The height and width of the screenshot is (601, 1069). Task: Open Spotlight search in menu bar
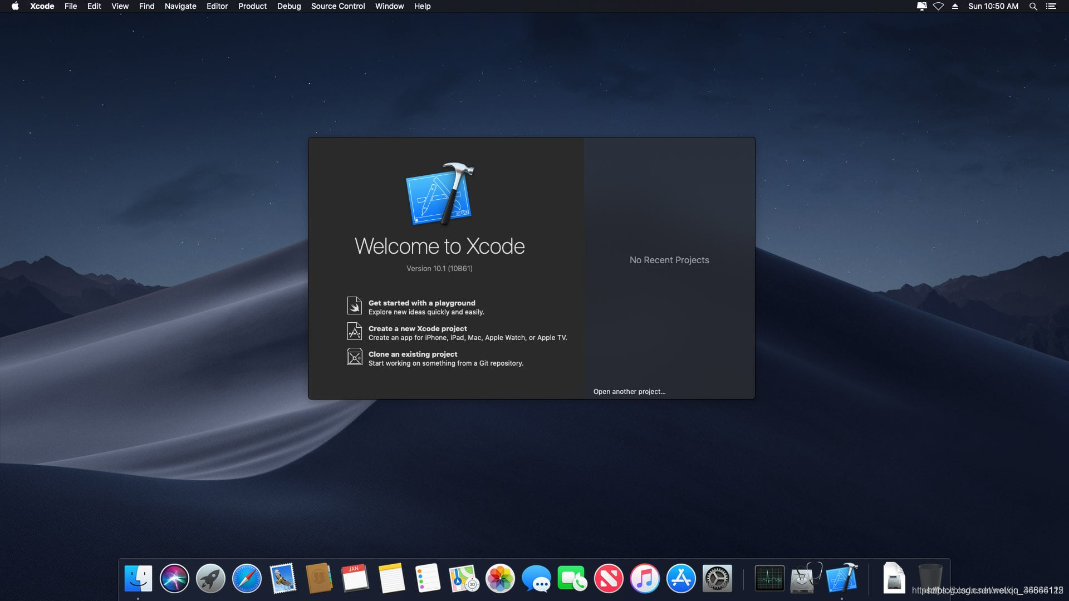[x=1033, y=6]
